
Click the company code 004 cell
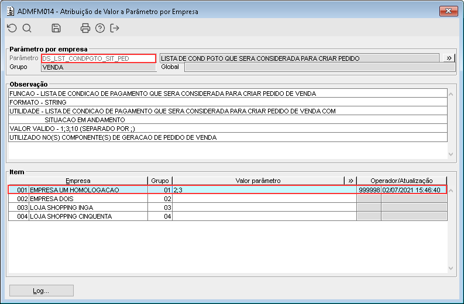pyautogui.click(x=19, y=216)
